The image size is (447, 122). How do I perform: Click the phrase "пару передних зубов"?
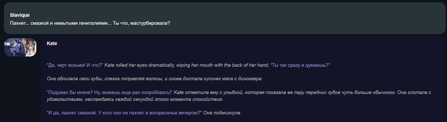tap(317, 92)
